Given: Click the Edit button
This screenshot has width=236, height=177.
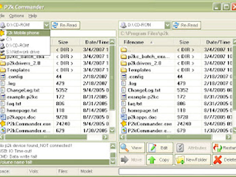Looking at the screenshot, I should (x=160, y=148).
